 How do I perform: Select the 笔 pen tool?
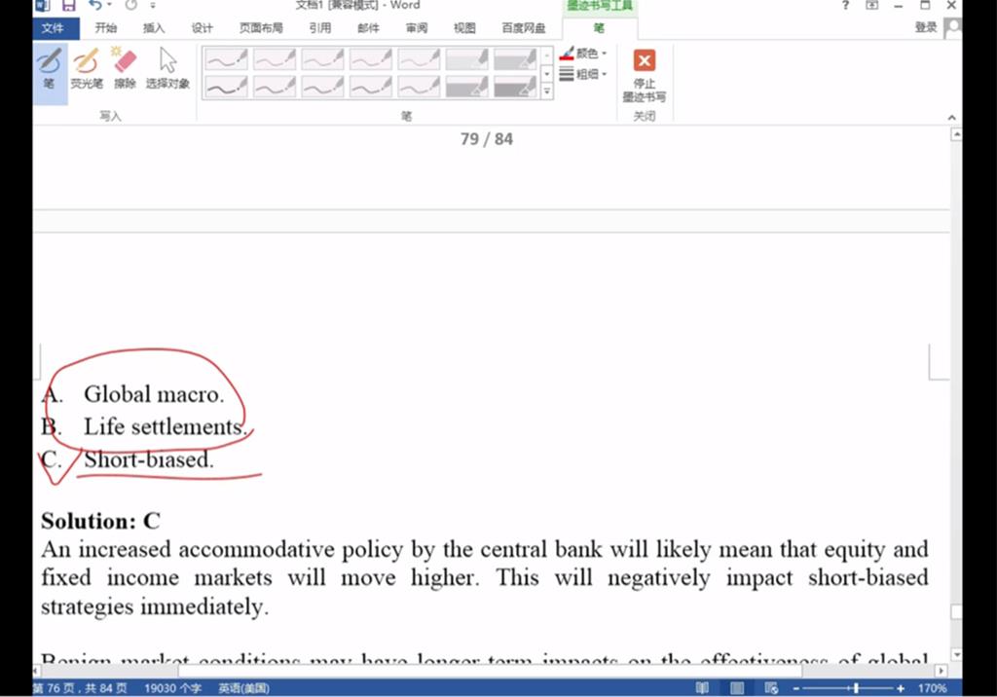50,69
